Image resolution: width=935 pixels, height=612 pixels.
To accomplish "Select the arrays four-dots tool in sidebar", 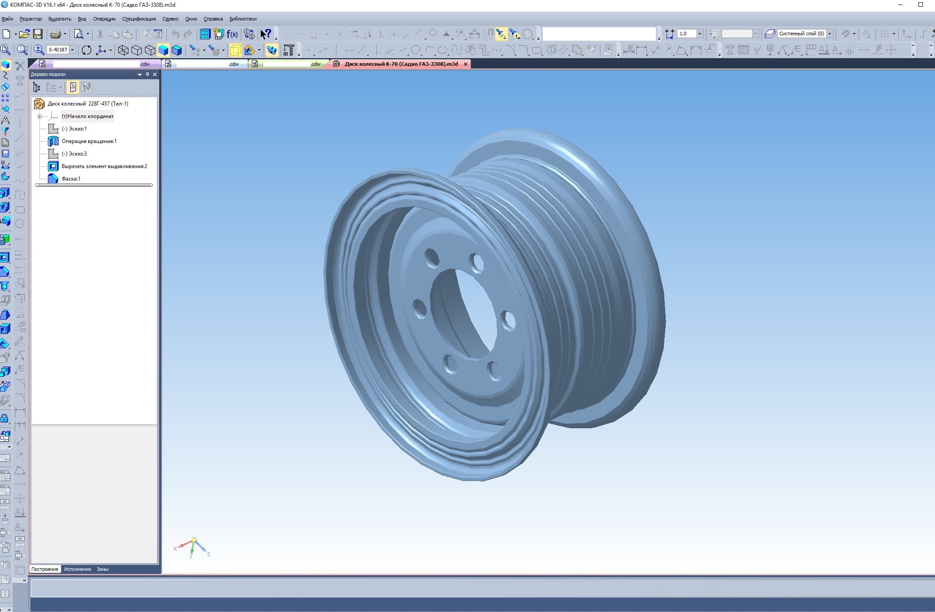I will point(5,97).
